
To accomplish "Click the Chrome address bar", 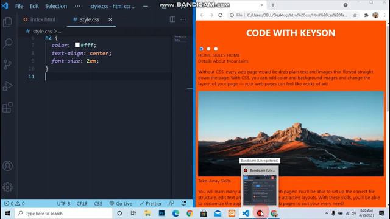I will [x=297, y=15].
